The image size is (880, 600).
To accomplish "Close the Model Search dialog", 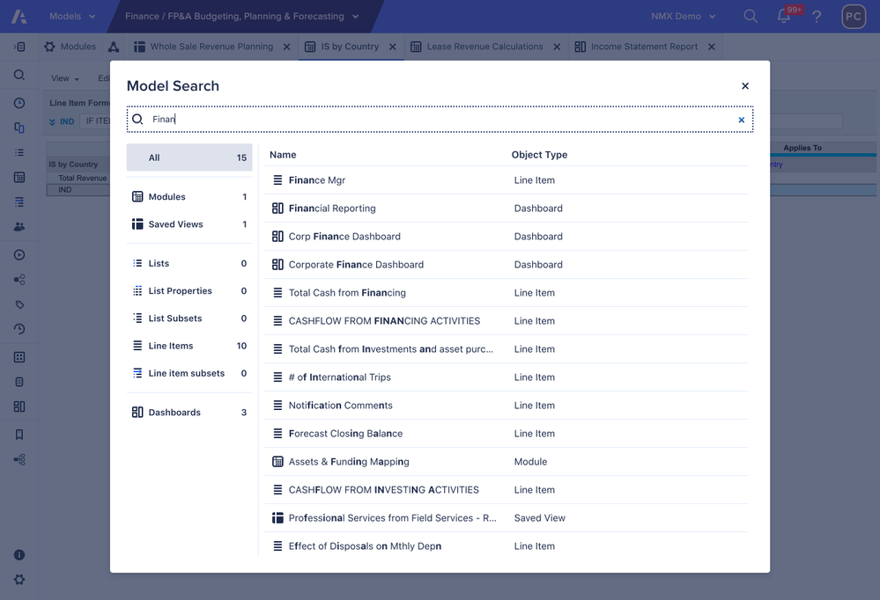I will pos(745,86).
